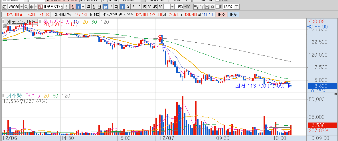The image size is (338, 141).
Task: Close the volume panel with x icon
Action: click(335, 94)
